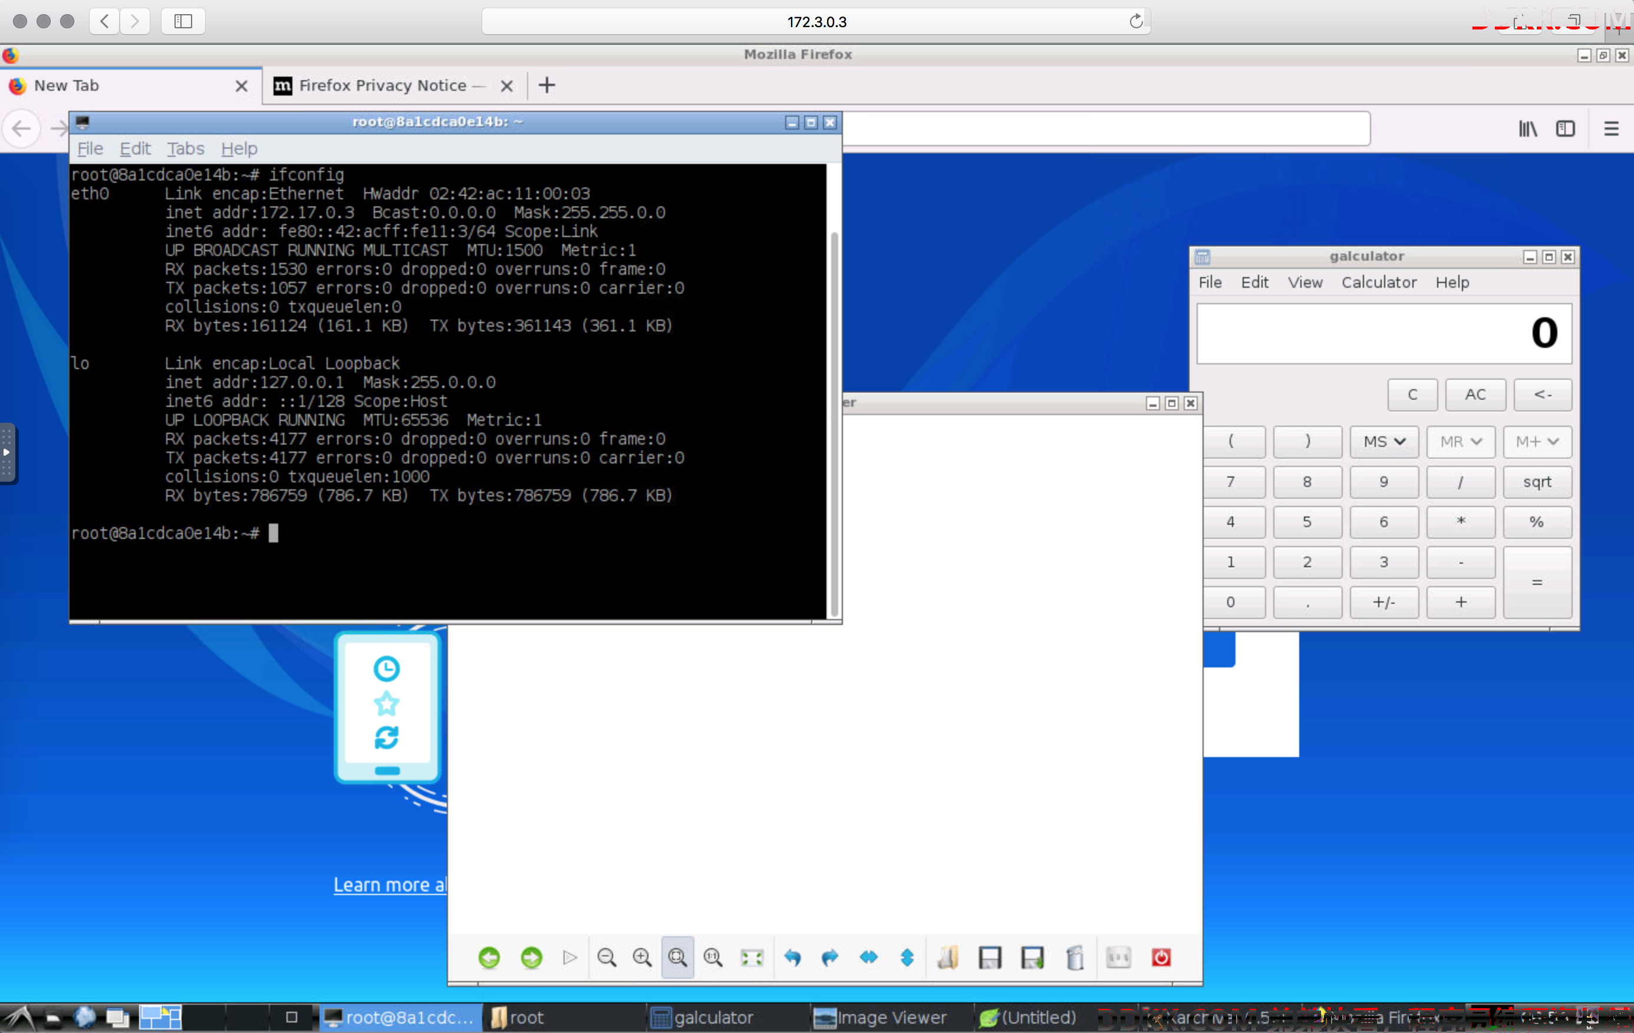Screen dimensions: 1634x1033
Task: Open preferences icon in Image Viewer toolbar
Action: [x=1118, y=957]
